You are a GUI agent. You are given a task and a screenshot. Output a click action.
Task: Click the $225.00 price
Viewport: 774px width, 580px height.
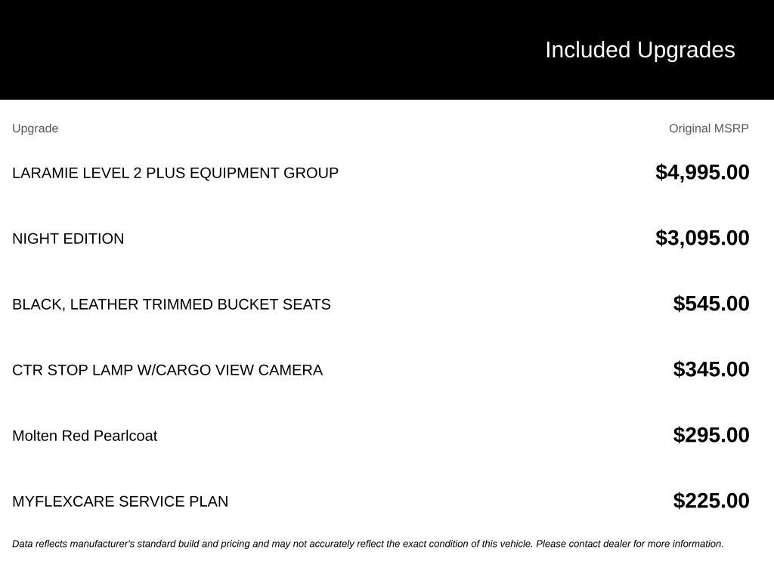[711, 501]
